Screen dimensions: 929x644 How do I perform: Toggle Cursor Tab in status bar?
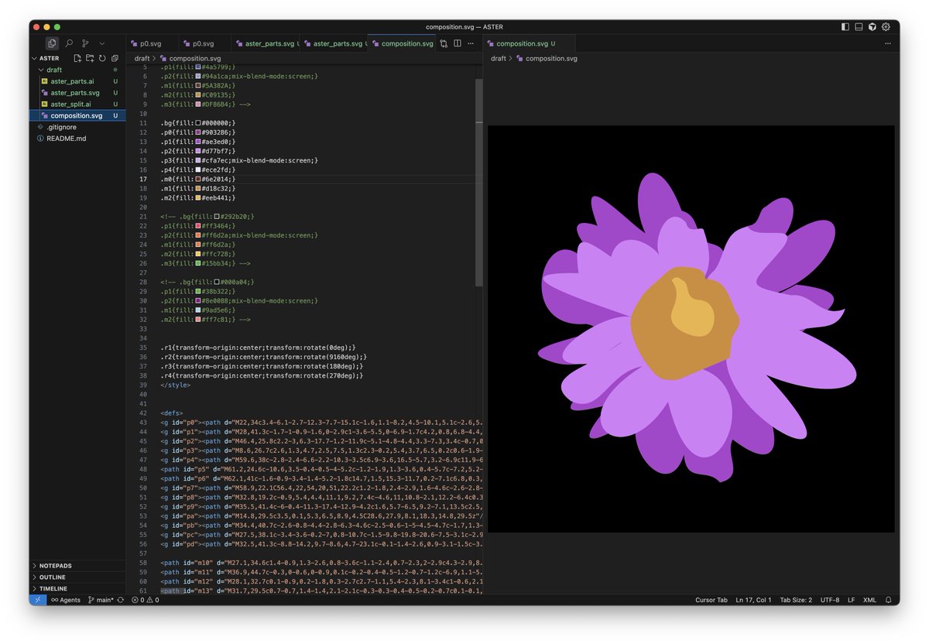click(x=711, y=600)
